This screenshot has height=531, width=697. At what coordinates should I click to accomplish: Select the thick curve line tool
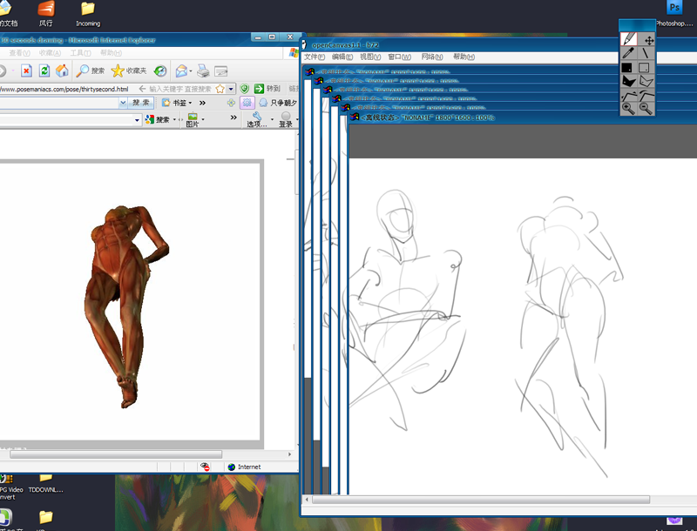(646, 95)
